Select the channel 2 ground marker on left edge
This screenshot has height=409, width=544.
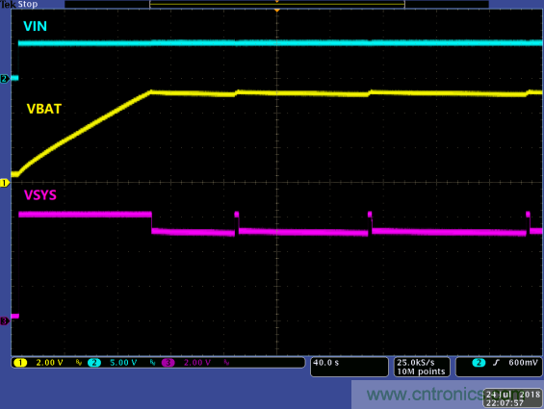(5, 79)
